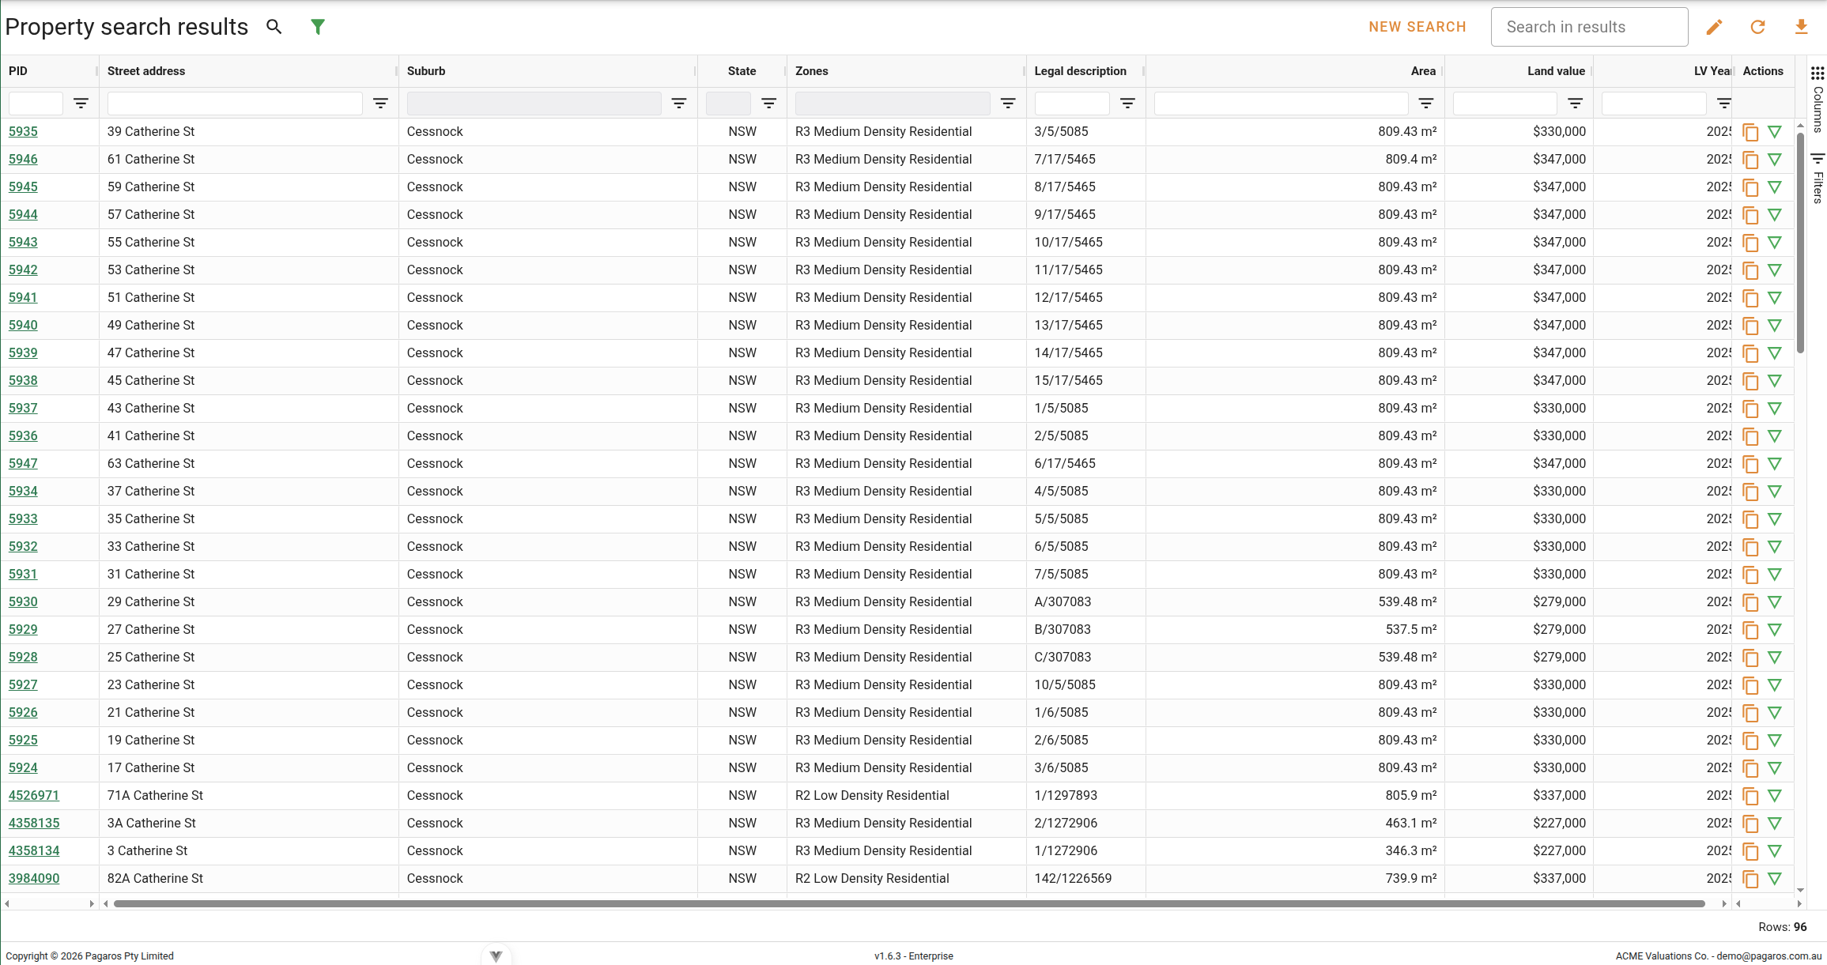Open Zones column filter menu
Image resolution: width=1827 pixels, height=965 pixels.
pos(1008,104)
